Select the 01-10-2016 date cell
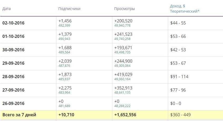 tap(13, 36)
